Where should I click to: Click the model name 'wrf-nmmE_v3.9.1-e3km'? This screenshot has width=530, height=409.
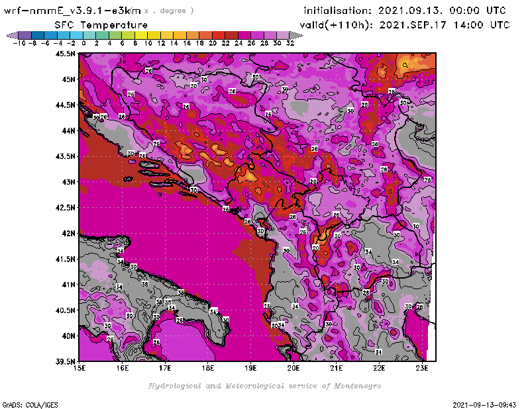72,11
